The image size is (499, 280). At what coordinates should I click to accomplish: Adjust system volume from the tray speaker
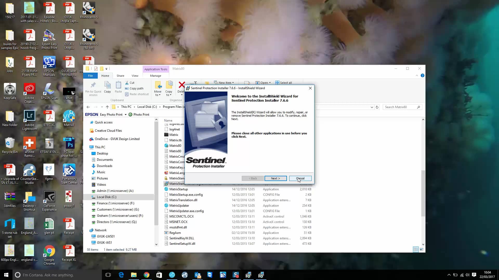tap(468, 275)
